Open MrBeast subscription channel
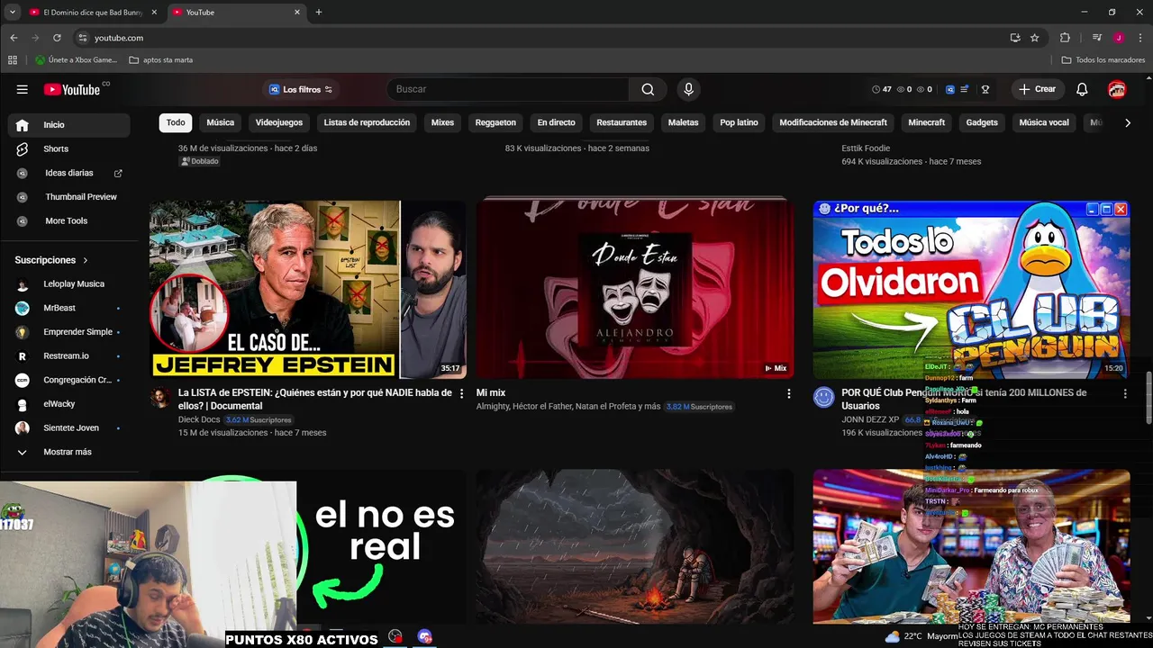 coord(68,308)
